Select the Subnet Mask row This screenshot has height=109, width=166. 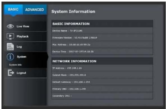pos(102,75)
